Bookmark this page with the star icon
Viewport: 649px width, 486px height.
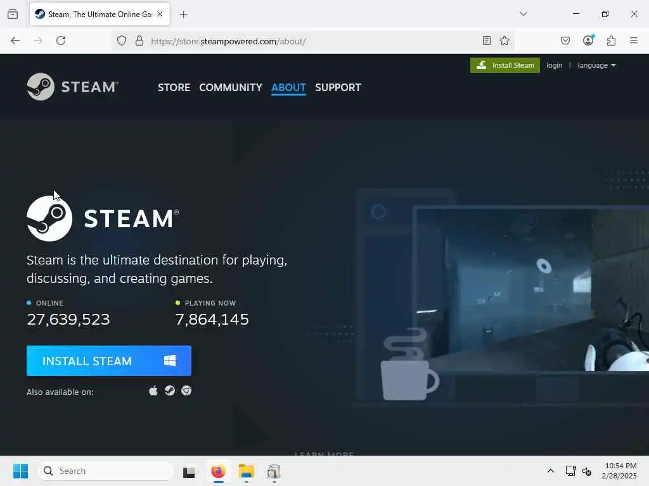pyautogui.click(x=504, y=40)
